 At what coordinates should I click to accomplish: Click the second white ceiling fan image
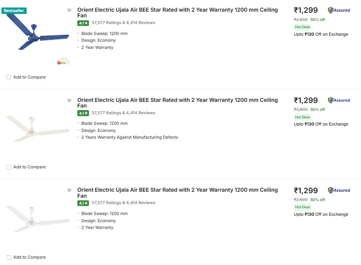pyautogui.click(x=38, y=128)
